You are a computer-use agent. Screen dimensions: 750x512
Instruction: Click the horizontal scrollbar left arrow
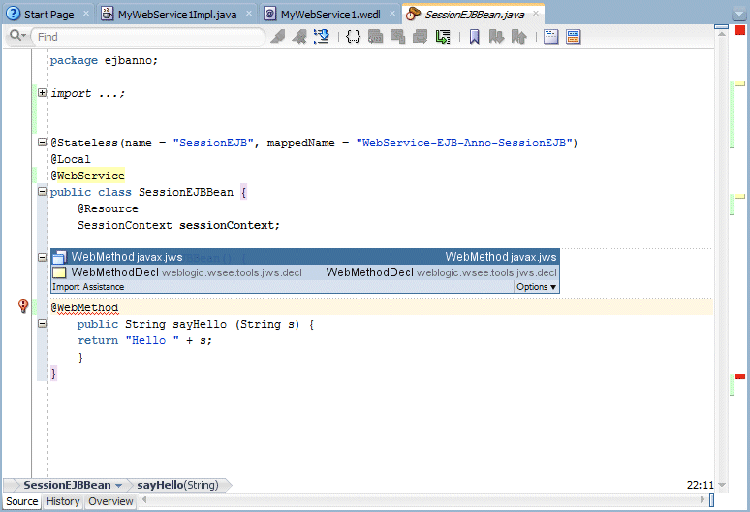tap(144, 500)
